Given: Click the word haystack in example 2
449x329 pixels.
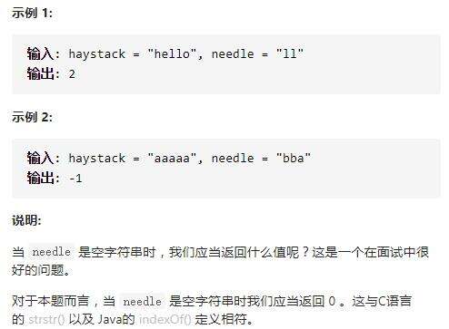Looking at the screenshot, I should (x=97, y=159).
